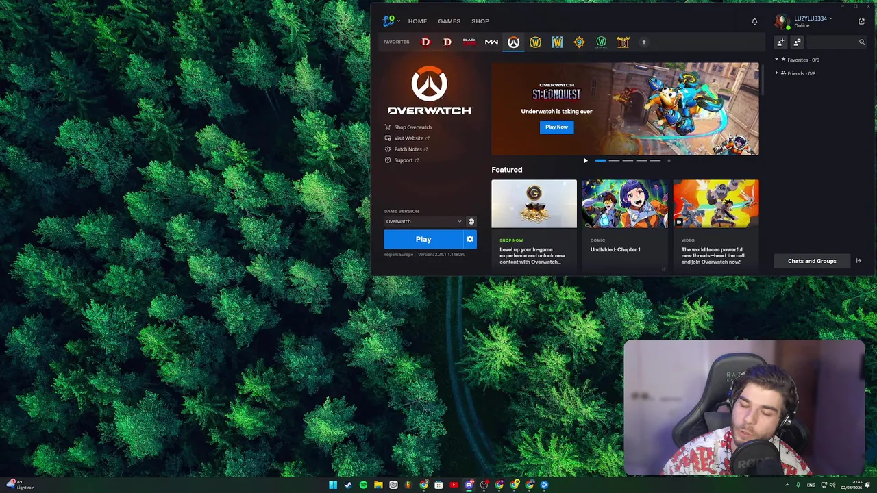
Task: Switch to the SHOP tab
Action: click(x=480, y=21)
